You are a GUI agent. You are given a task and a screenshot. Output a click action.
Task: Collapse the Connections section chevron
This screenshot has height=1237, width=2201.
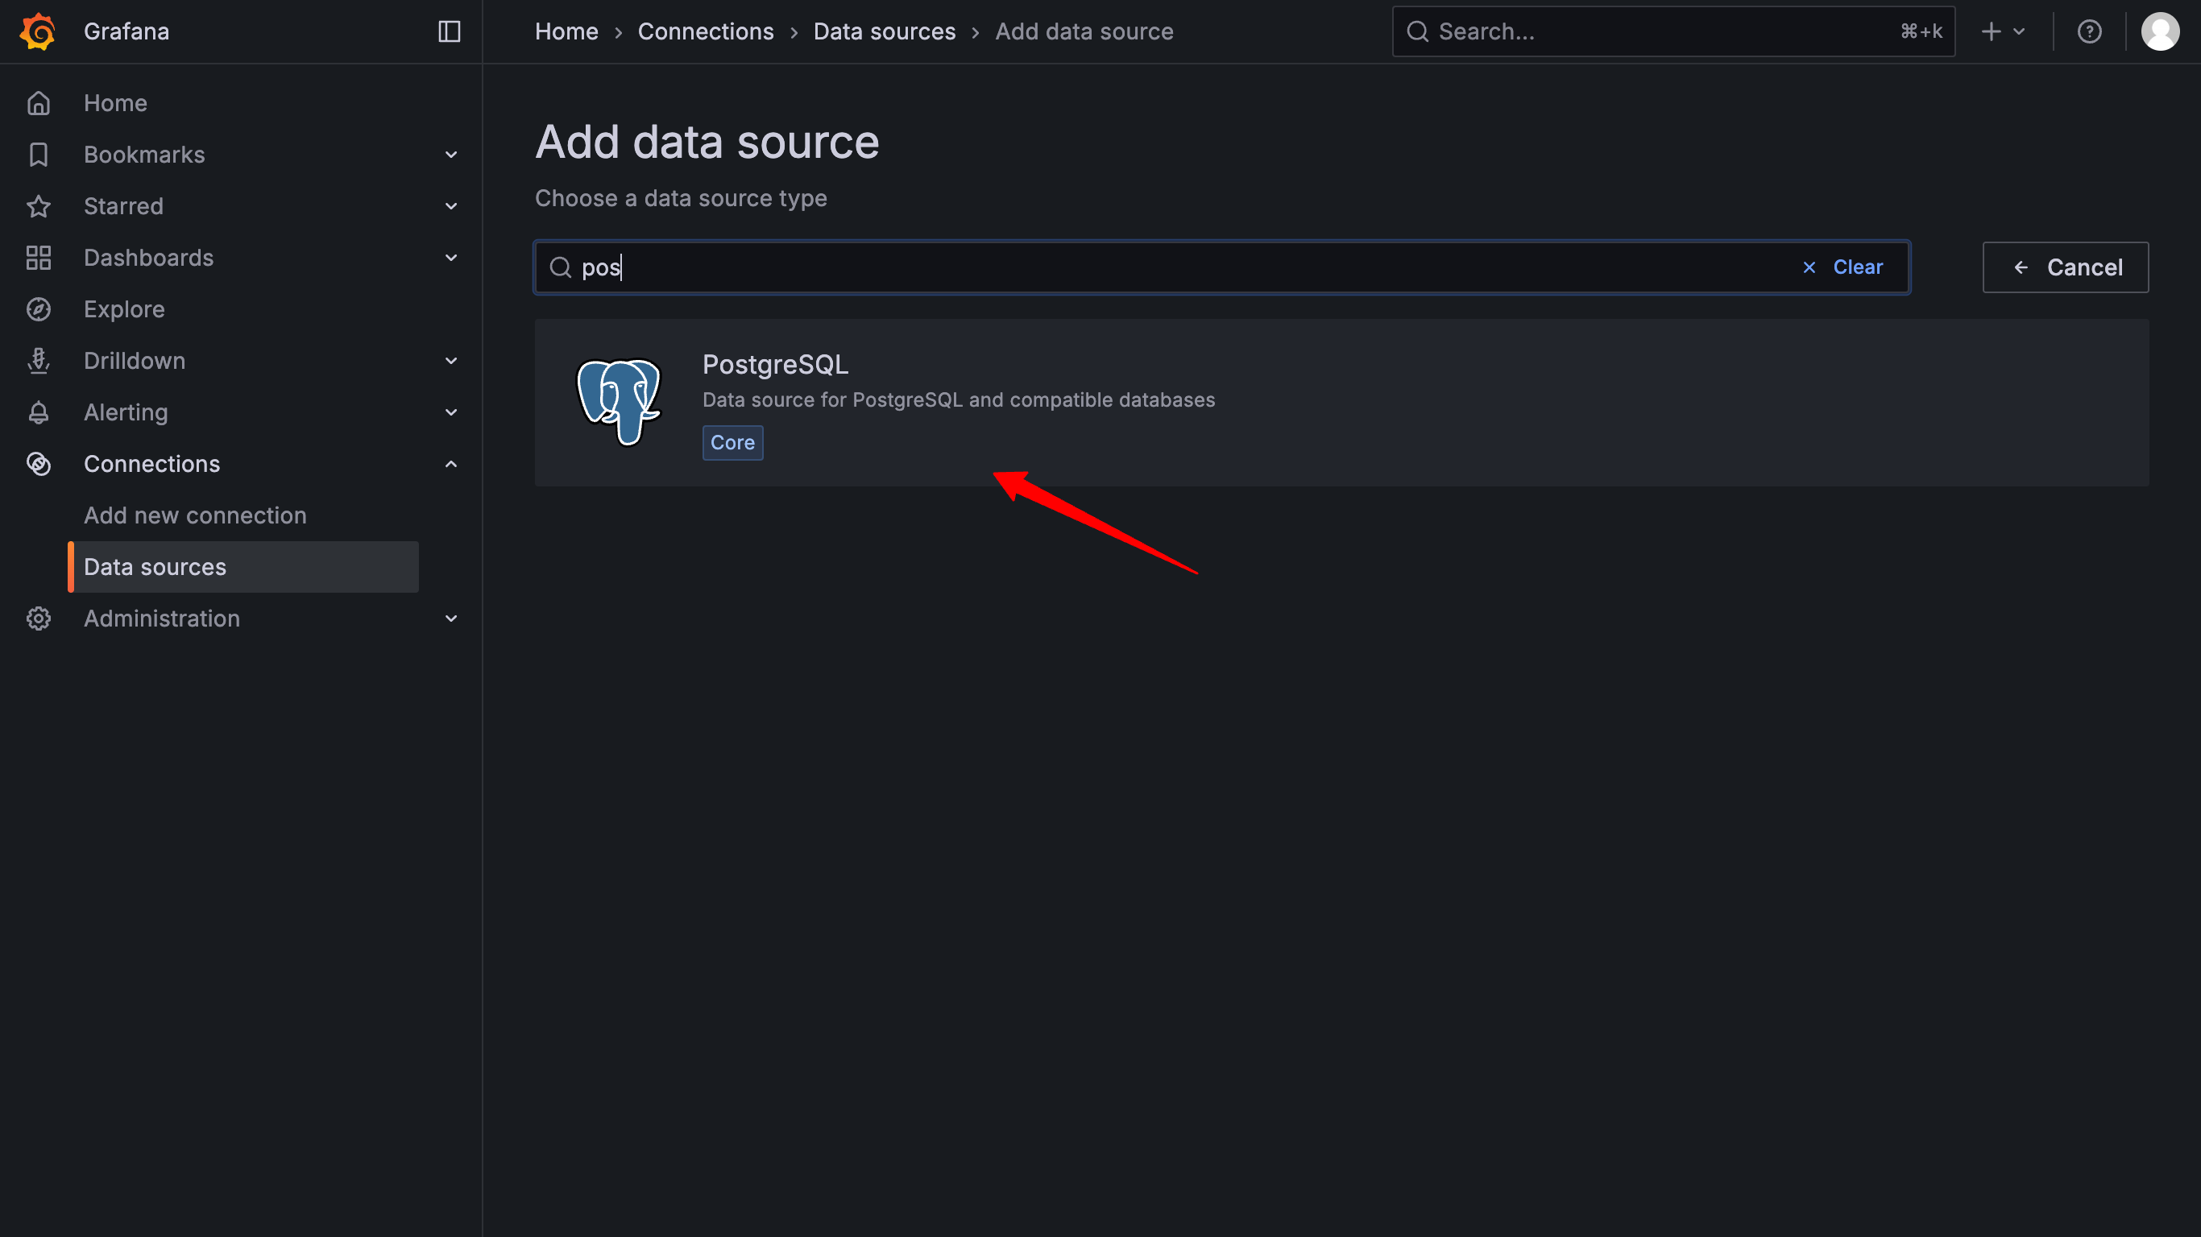click(x=451, y=464)
